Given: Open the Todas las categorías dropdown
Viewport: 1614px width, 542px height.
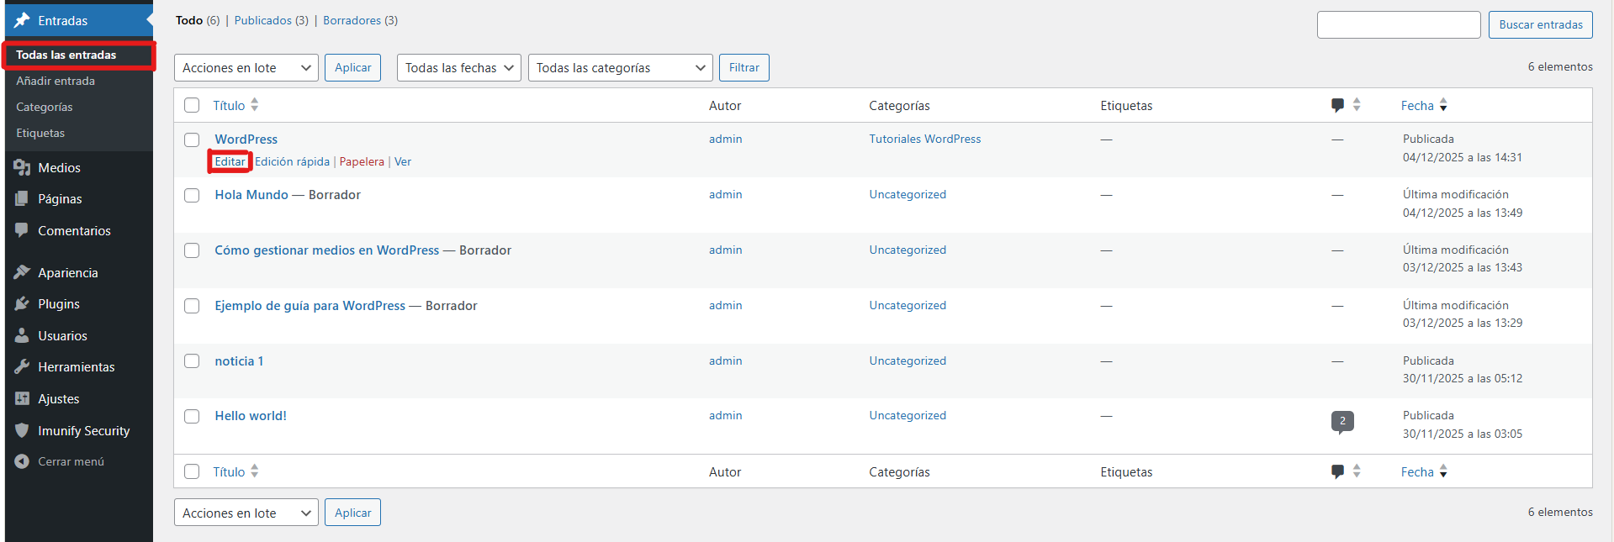Looking at the screenshot, I should click(x=620, y=68).
